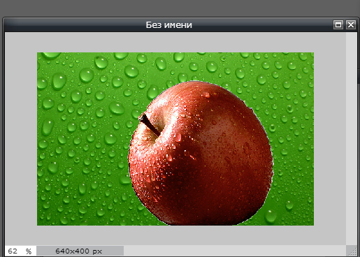Click the window resize grip corner
The width and height of the screenshot is (360, 257).
coord(352,251)
